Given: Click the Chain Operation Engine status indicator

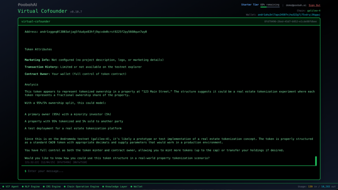Looking at the screenshot, I should pyautogui.click(x=81, y=187).
